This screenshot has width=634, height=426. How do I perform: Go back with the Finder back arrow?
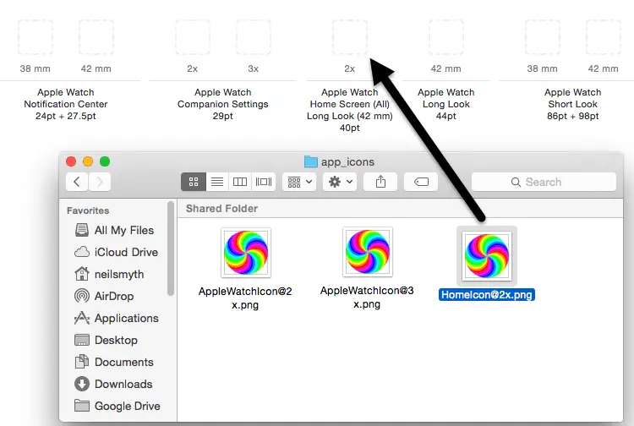78,182
